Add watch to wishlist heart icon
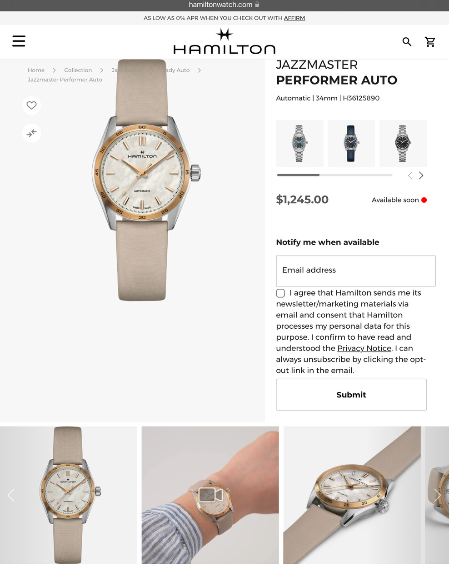Screen dimensions: 449x582 click(x=31, y=105)
